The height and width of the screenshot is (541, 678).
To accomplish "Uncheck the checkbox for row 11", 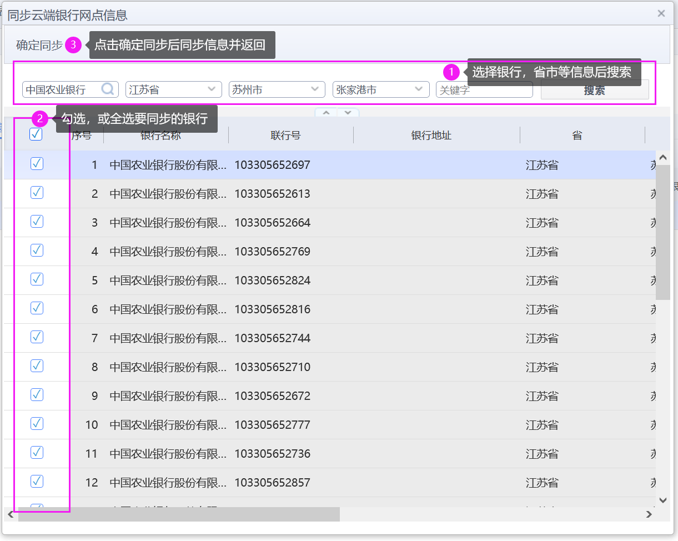I will [37, 452].
